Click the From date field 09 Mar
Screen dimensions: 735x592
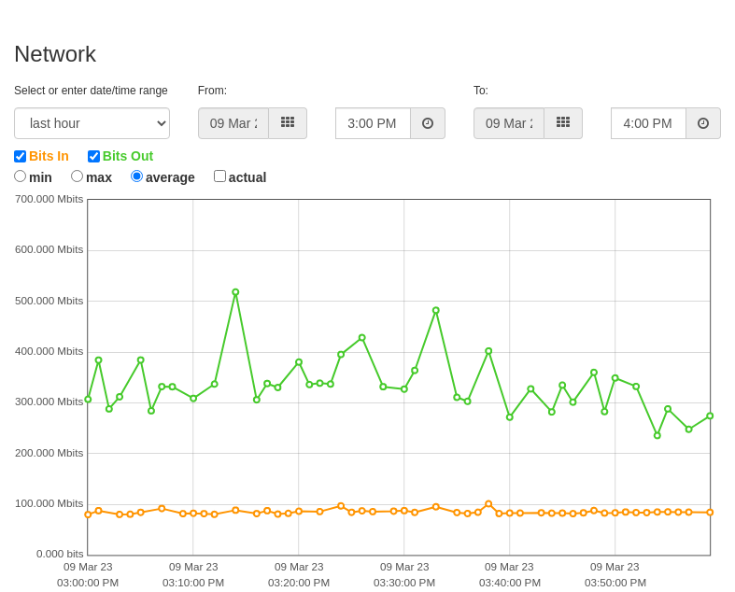(233, 123)
